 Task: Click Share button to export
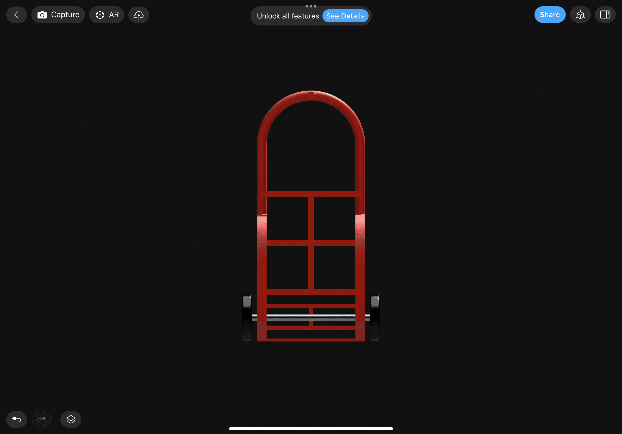point(549,14)
